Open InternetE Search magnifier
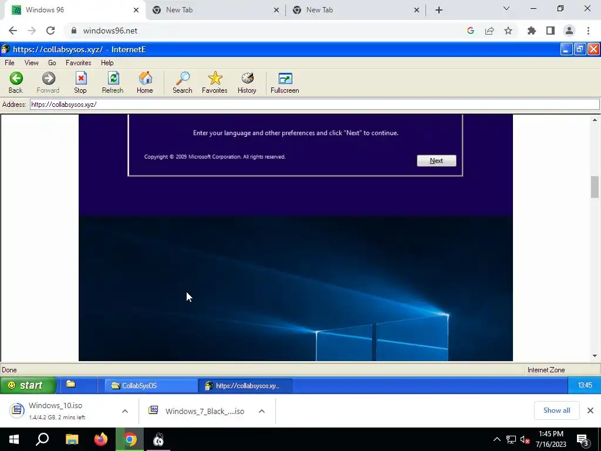This screenshot has height=451, width=601. [x=183, y=82]
